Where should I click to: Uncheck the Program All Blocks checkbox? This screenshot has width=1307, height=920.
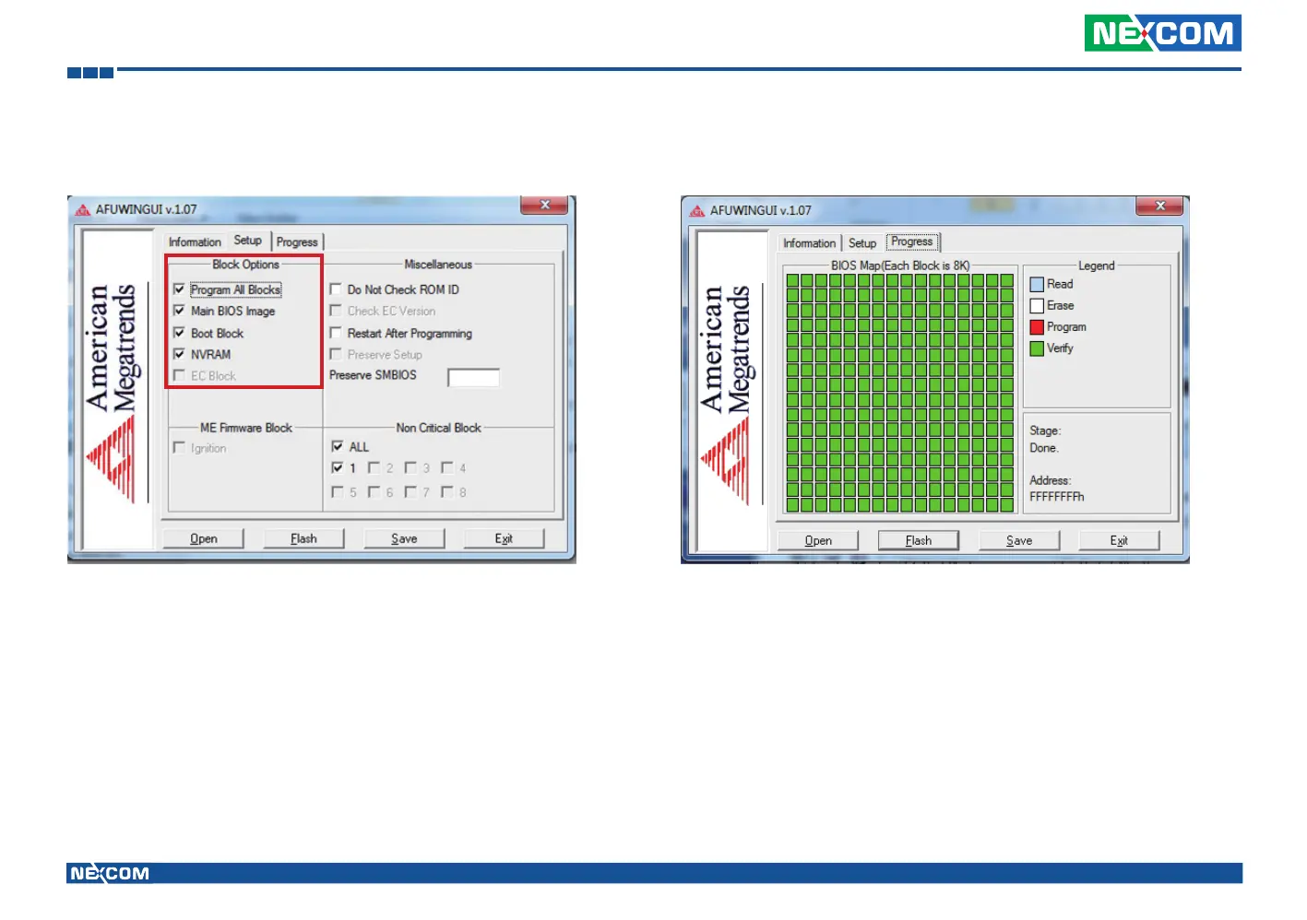point(179,289)
